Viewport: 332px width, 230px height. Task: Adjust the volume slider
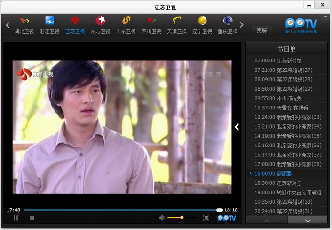point(182,218)
